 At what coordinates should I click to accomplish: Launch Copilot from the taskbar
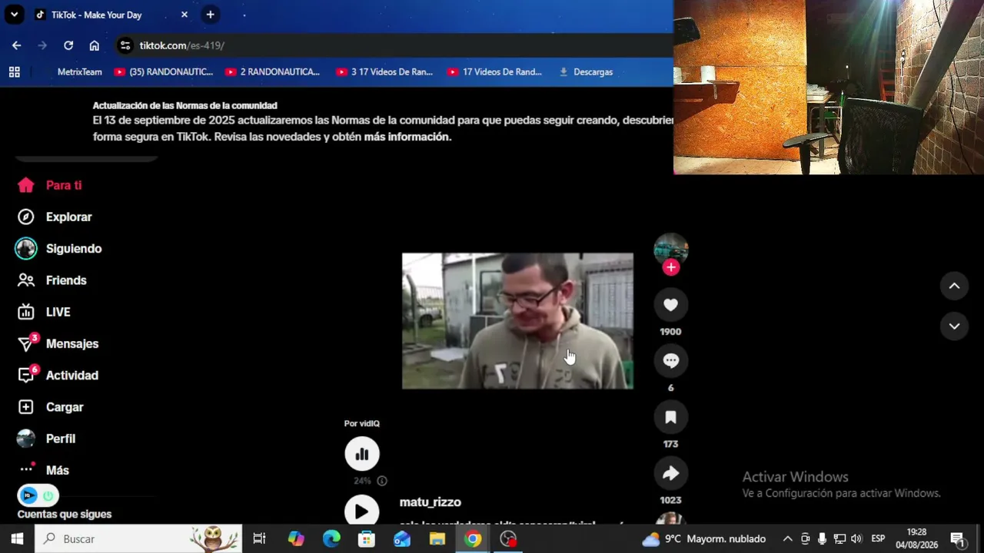(x=296, y=539)
